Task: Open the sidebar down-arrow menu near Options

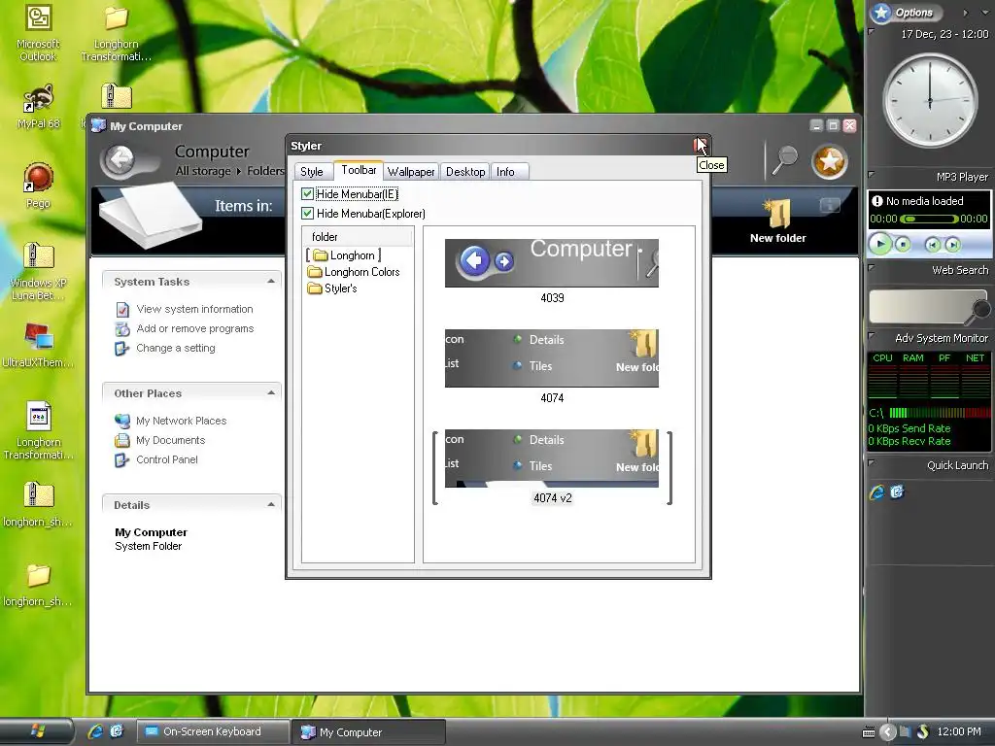Action: (x=985, y=12)
